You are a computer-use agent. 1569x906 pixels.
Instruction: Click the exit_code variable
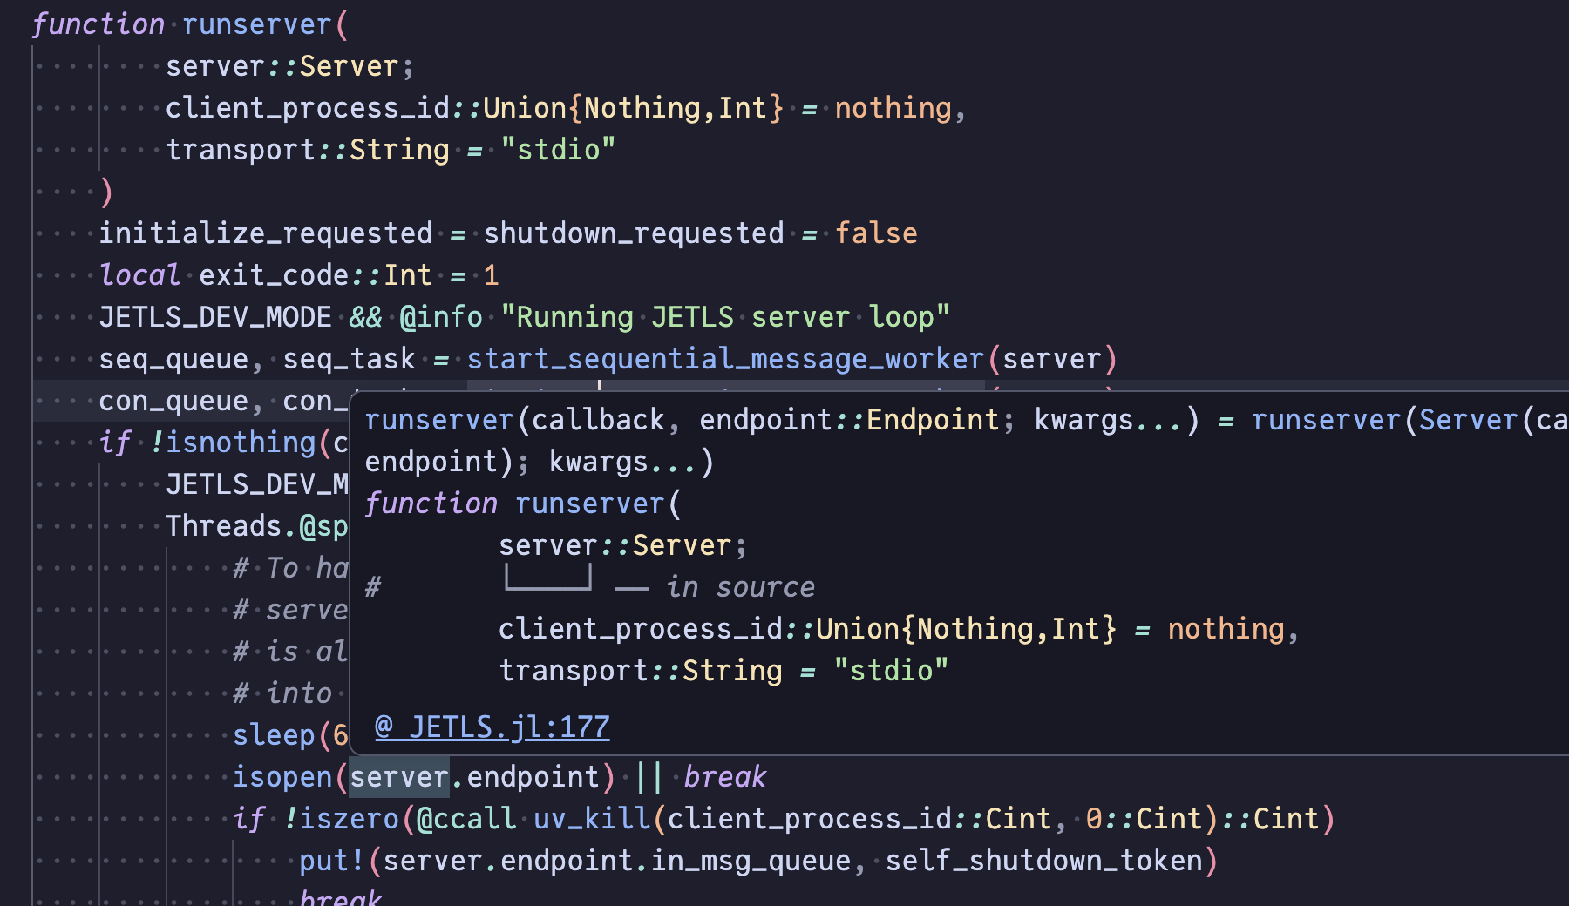coord(275,275)
